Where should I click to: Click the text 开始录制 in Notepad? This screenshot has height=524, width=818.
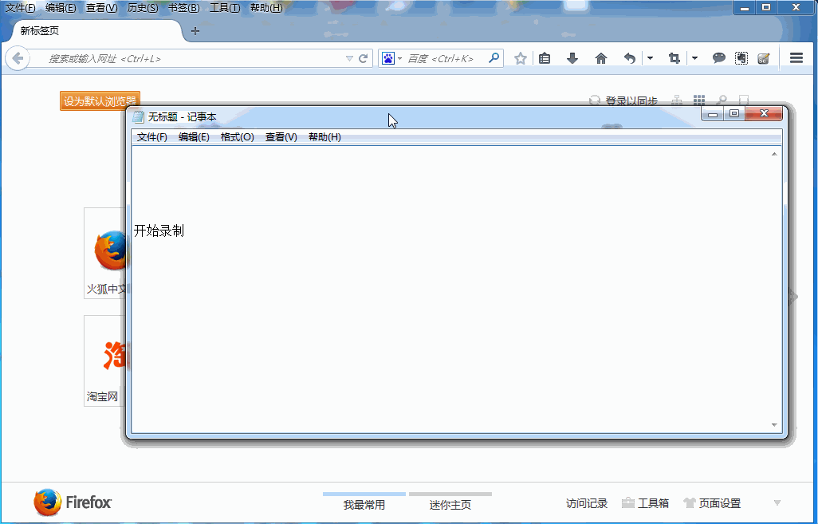coord(159,230)
